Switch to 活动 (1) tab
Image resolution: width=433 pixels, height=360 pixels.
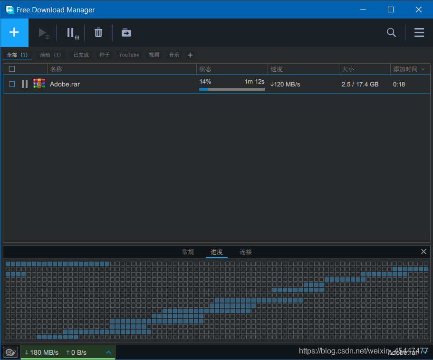[x=50, y=55]
